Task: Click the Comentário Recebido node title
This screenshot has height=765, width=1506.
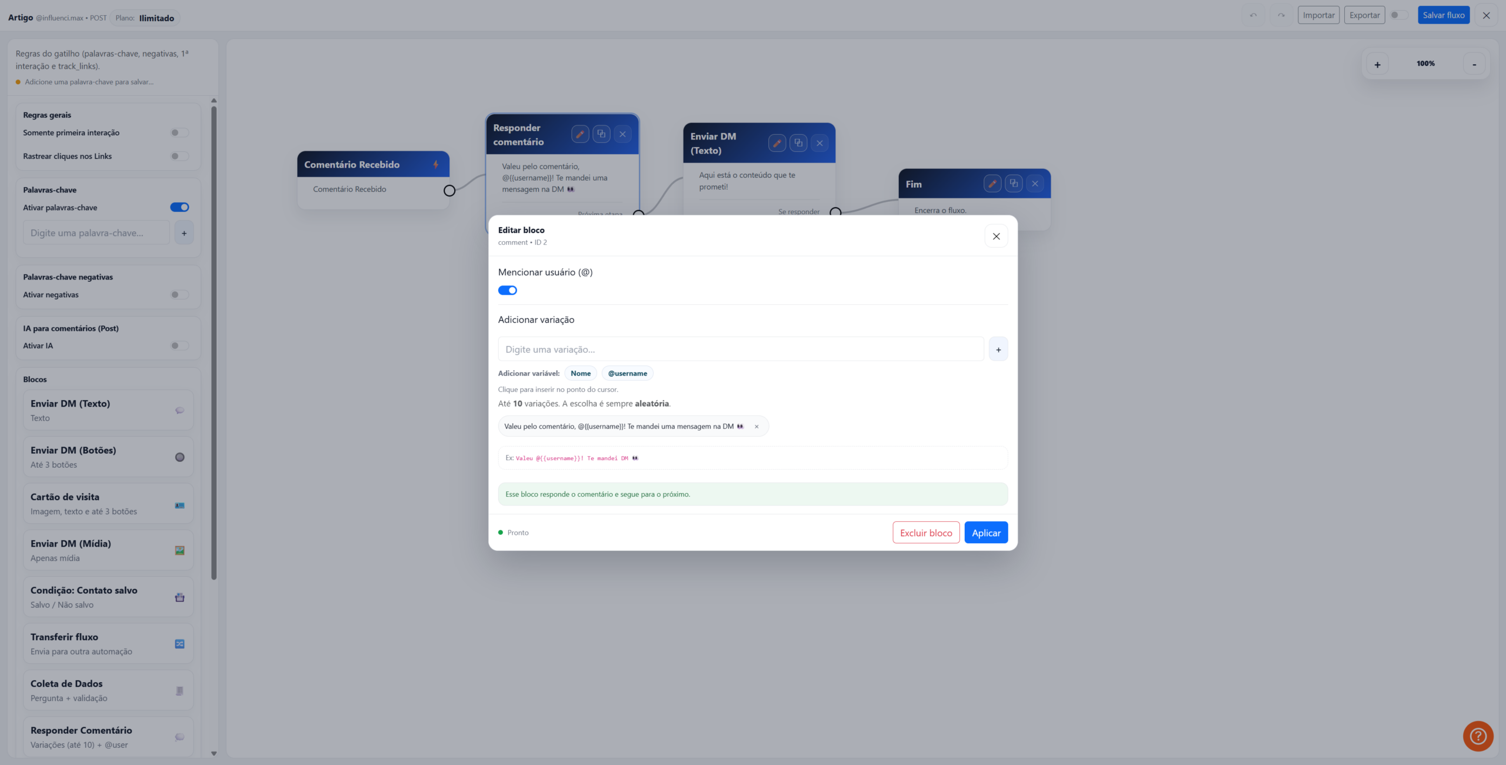Action: pyautogui.click(x=352, y=165)
